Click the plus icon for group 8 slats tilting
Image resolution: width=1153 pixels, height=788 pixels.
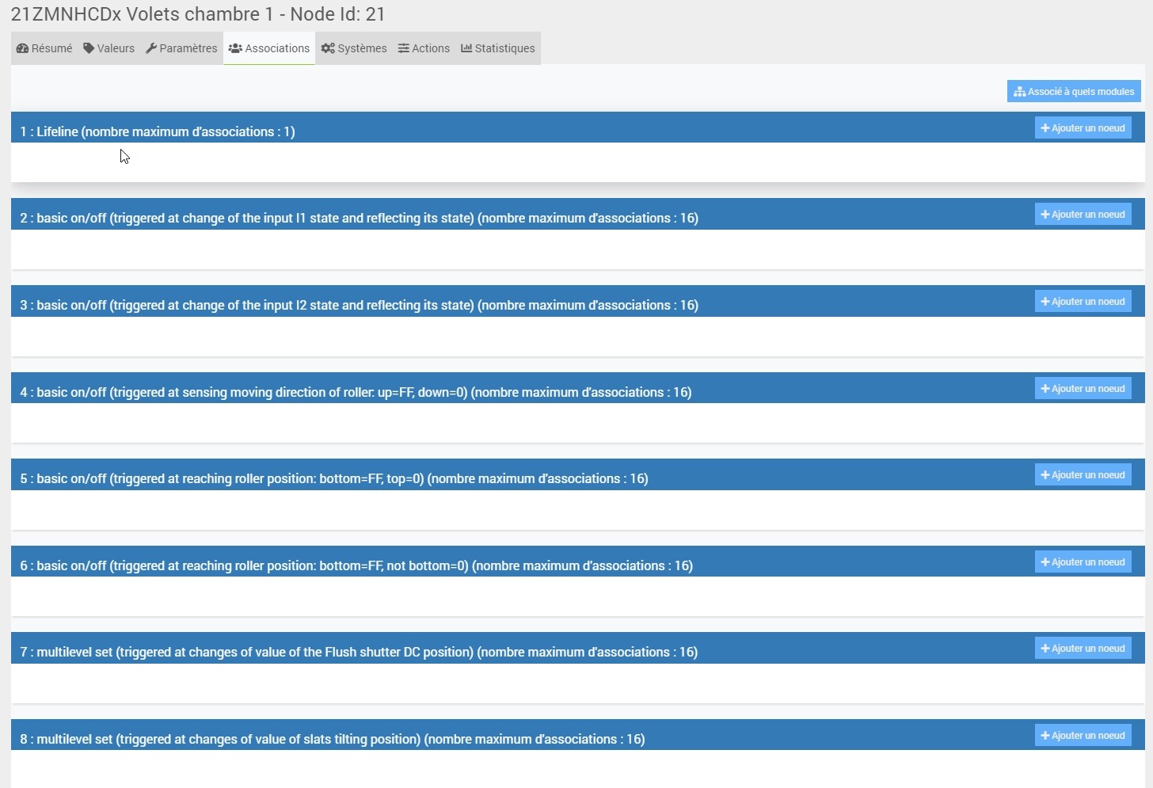[1045, 736]
